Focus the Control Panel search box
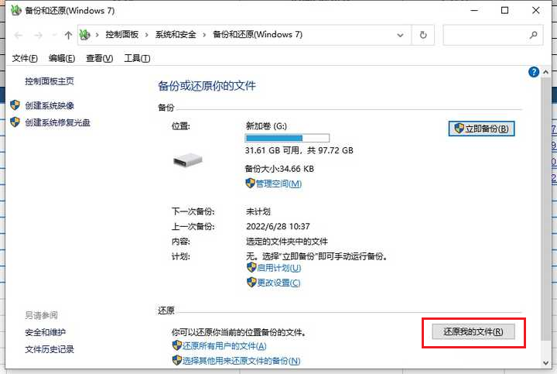The height and width of the screenshot is (374, 557). (493, 35)
